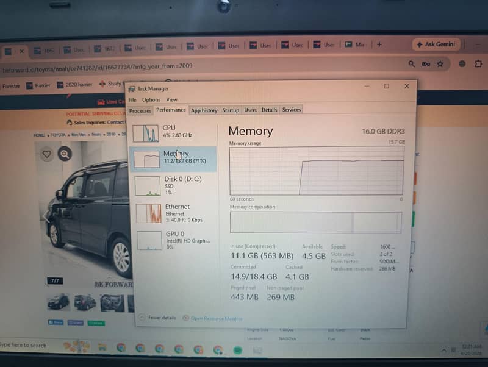Image resolution: width=488 pixels, height=367 pixels.
Task: Bookmark this page with the star icon
Action: coord(440,64)
